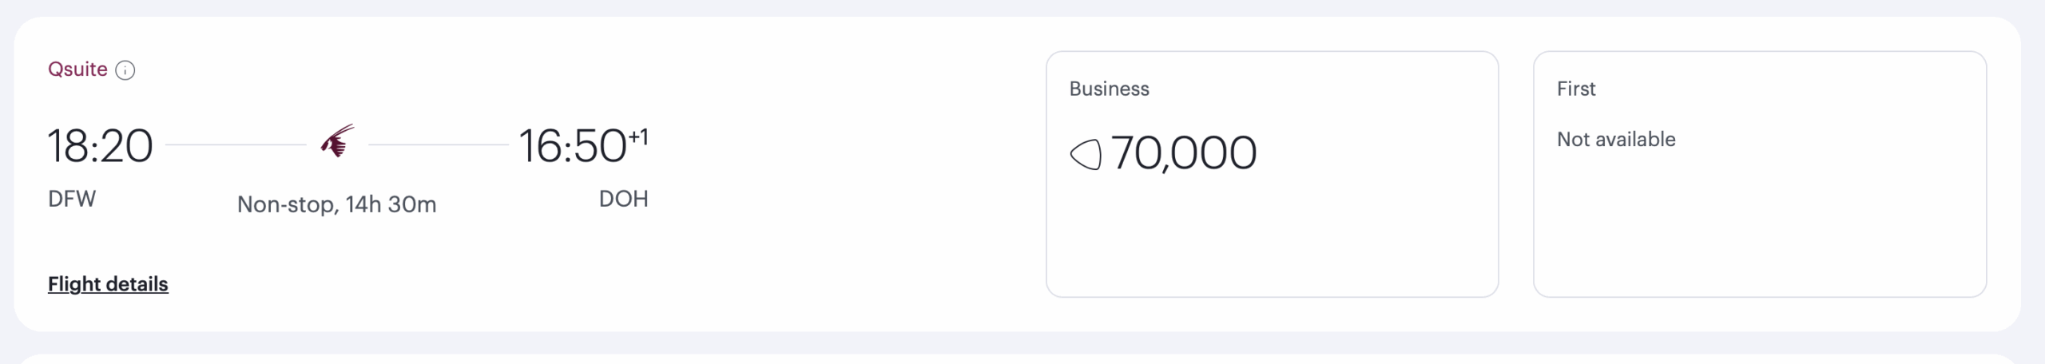
Task: Click the route line before 16:50
Action: coord(439,144)
